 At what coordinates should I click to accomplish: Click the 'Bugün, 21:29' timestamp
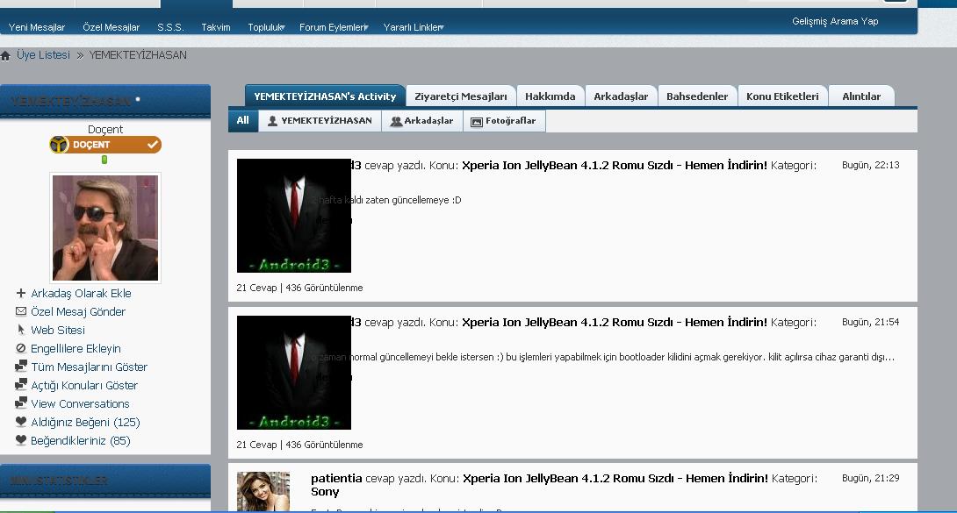coord(870,478)
